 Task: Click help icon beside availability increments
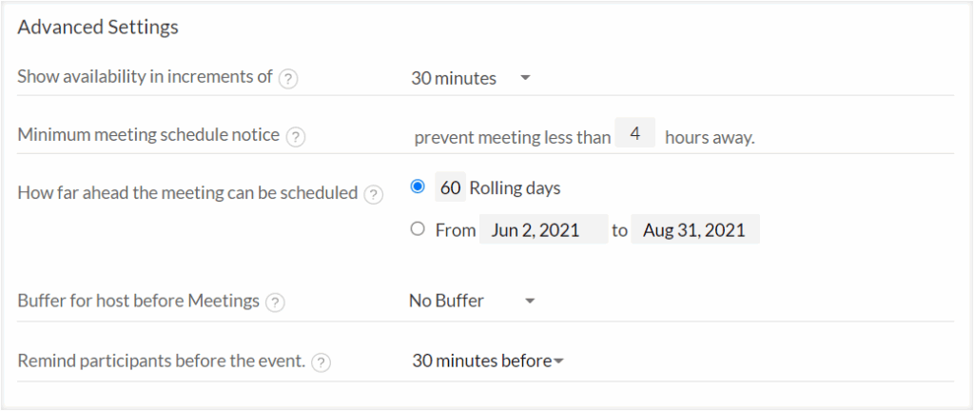point(288,80)
